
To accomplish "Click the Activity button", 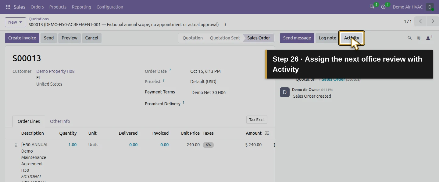I will [352, 38].
